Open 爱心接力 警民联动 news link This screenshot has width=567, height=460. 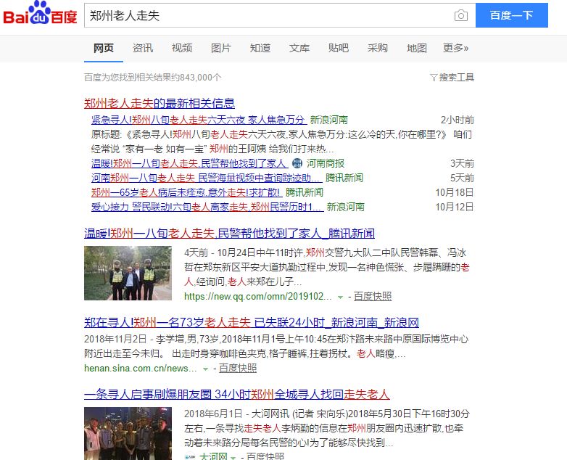[207, 207]
